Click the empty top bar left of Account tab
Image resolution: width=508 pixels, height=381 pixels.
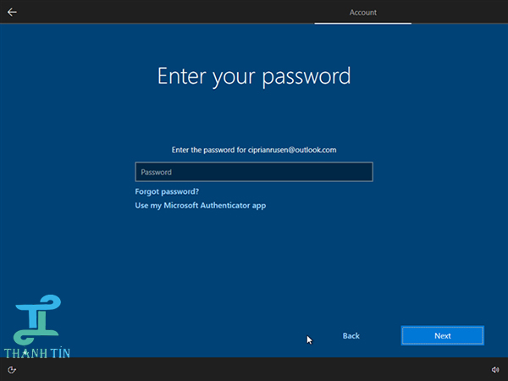point(169,12)
